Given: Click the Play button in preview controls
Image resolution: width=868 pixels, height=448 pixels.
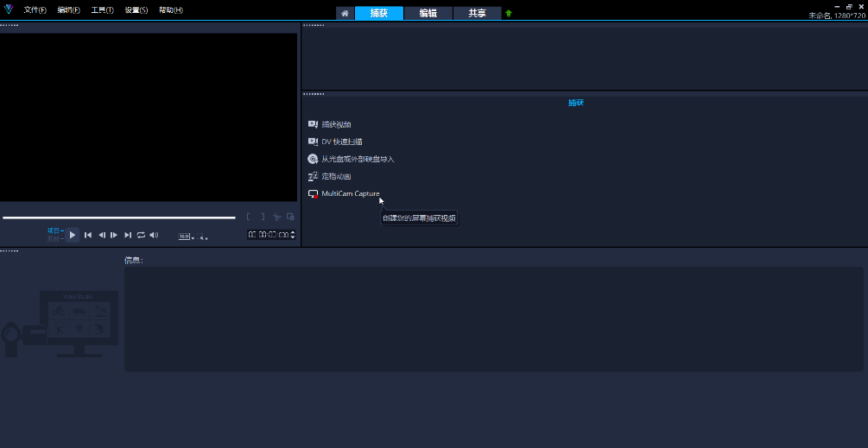Looking at the screenshot, I should pos(73,235).
